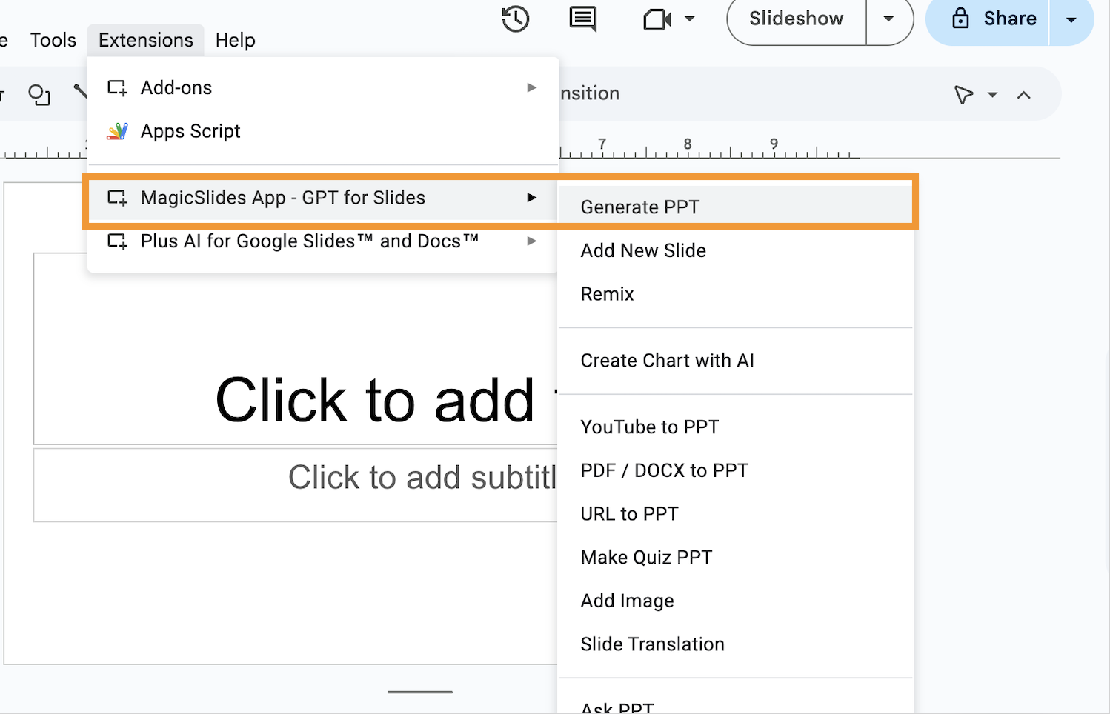
Task: Click the Plus AI add-on icon
Action: (117, 241)
